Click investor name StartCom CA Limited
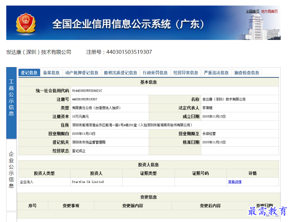This screenshot has width=290, height=222. click(88, 182)
